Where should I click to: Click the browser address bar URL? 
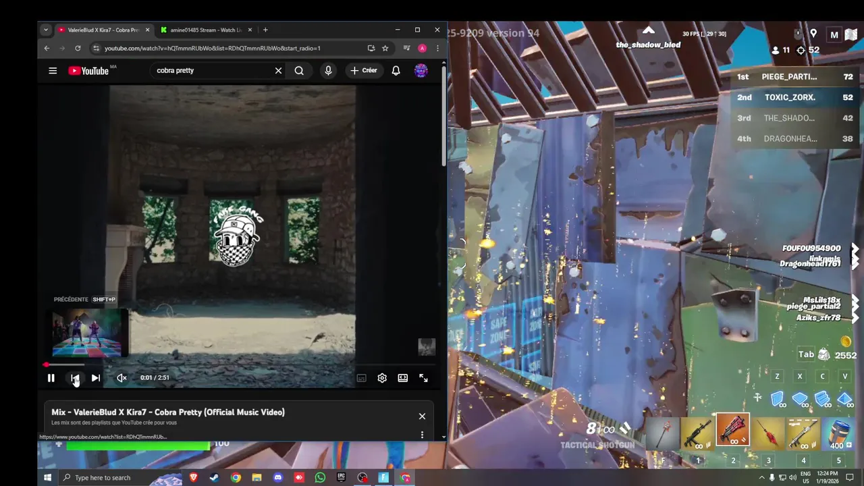click(x=213, y=48)
